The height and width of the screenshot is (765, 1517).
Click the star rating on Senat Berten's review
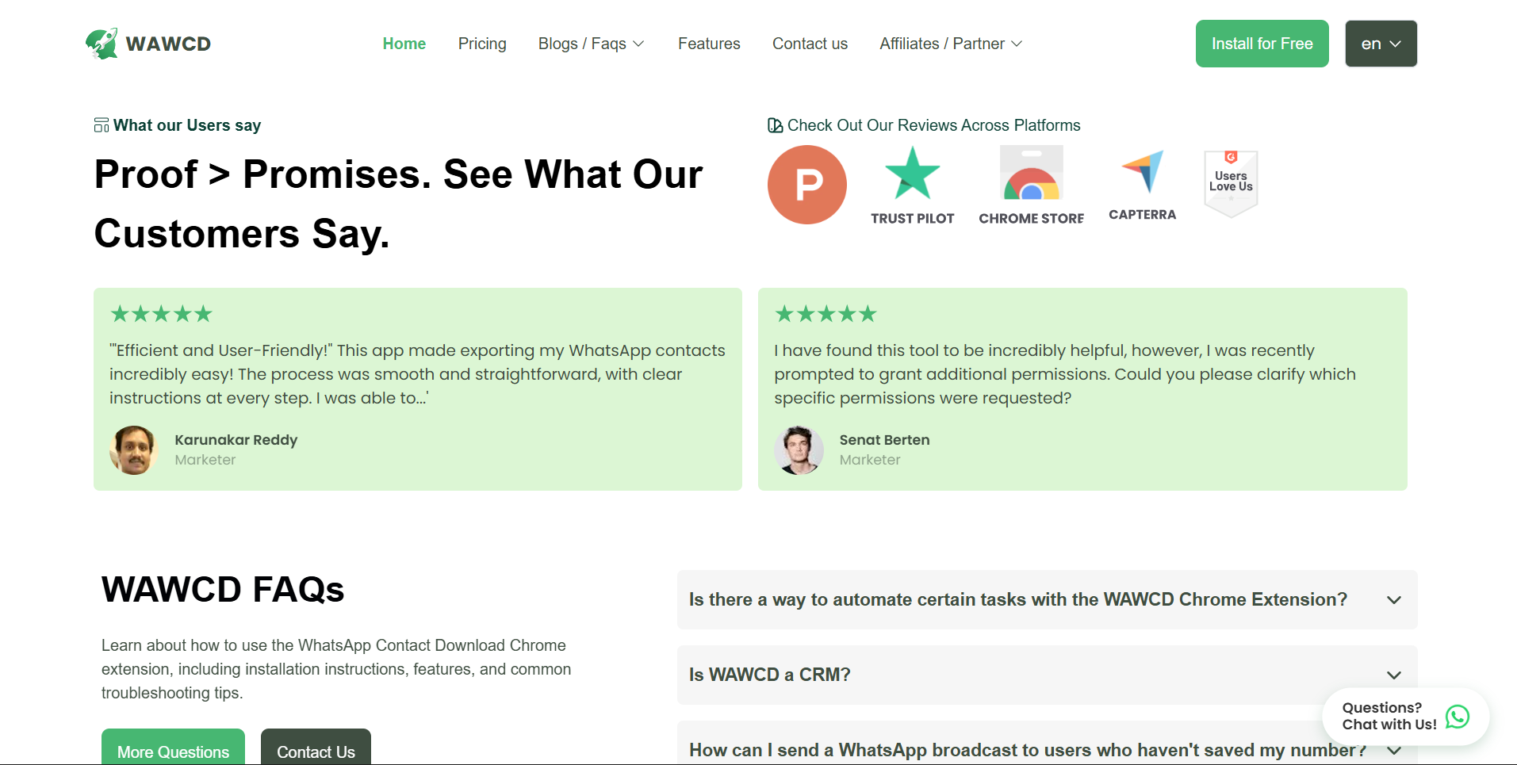click(826, 314)
